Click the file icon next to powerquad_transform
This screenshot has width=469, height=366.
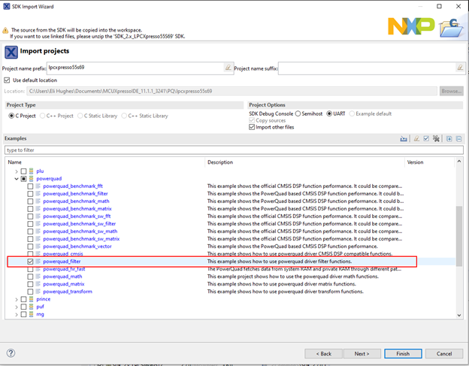coord(38,292)
